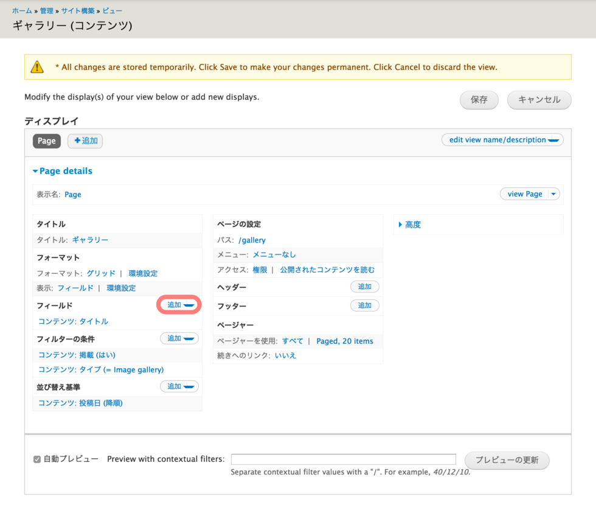Image resolution: width=596 pixels, height=519 pixels.
Task: Click the 保存 button
Action: click(x=479, y=100)
